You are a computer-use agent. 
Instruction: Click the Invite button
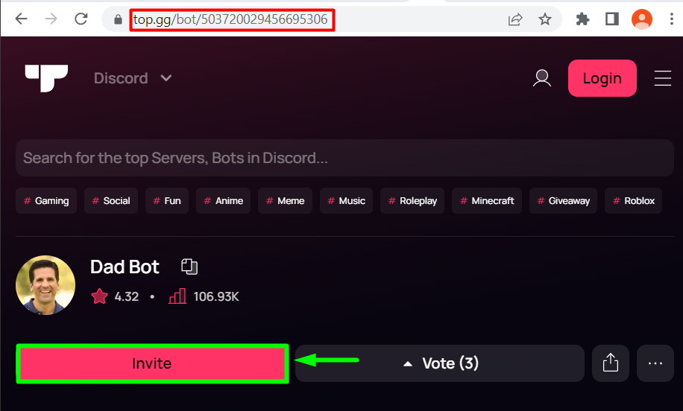tap(152, 363)
